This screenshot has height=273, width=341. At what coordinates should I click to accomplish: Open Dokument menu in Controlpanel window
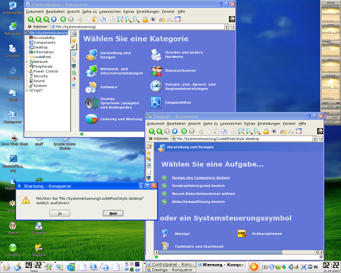click(x=35, y=12)
